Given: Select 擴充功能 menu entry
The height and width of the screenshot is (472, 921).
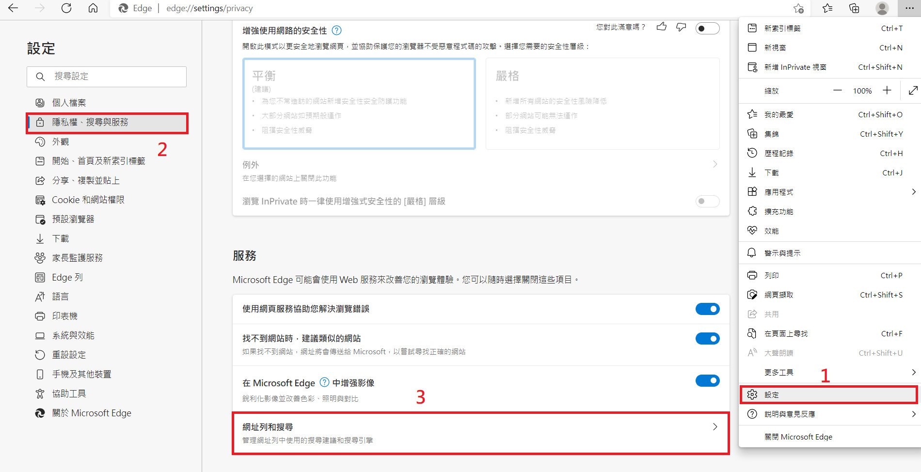Looking at the screenshot, I should pyautogui.click(x=829, y=211).
